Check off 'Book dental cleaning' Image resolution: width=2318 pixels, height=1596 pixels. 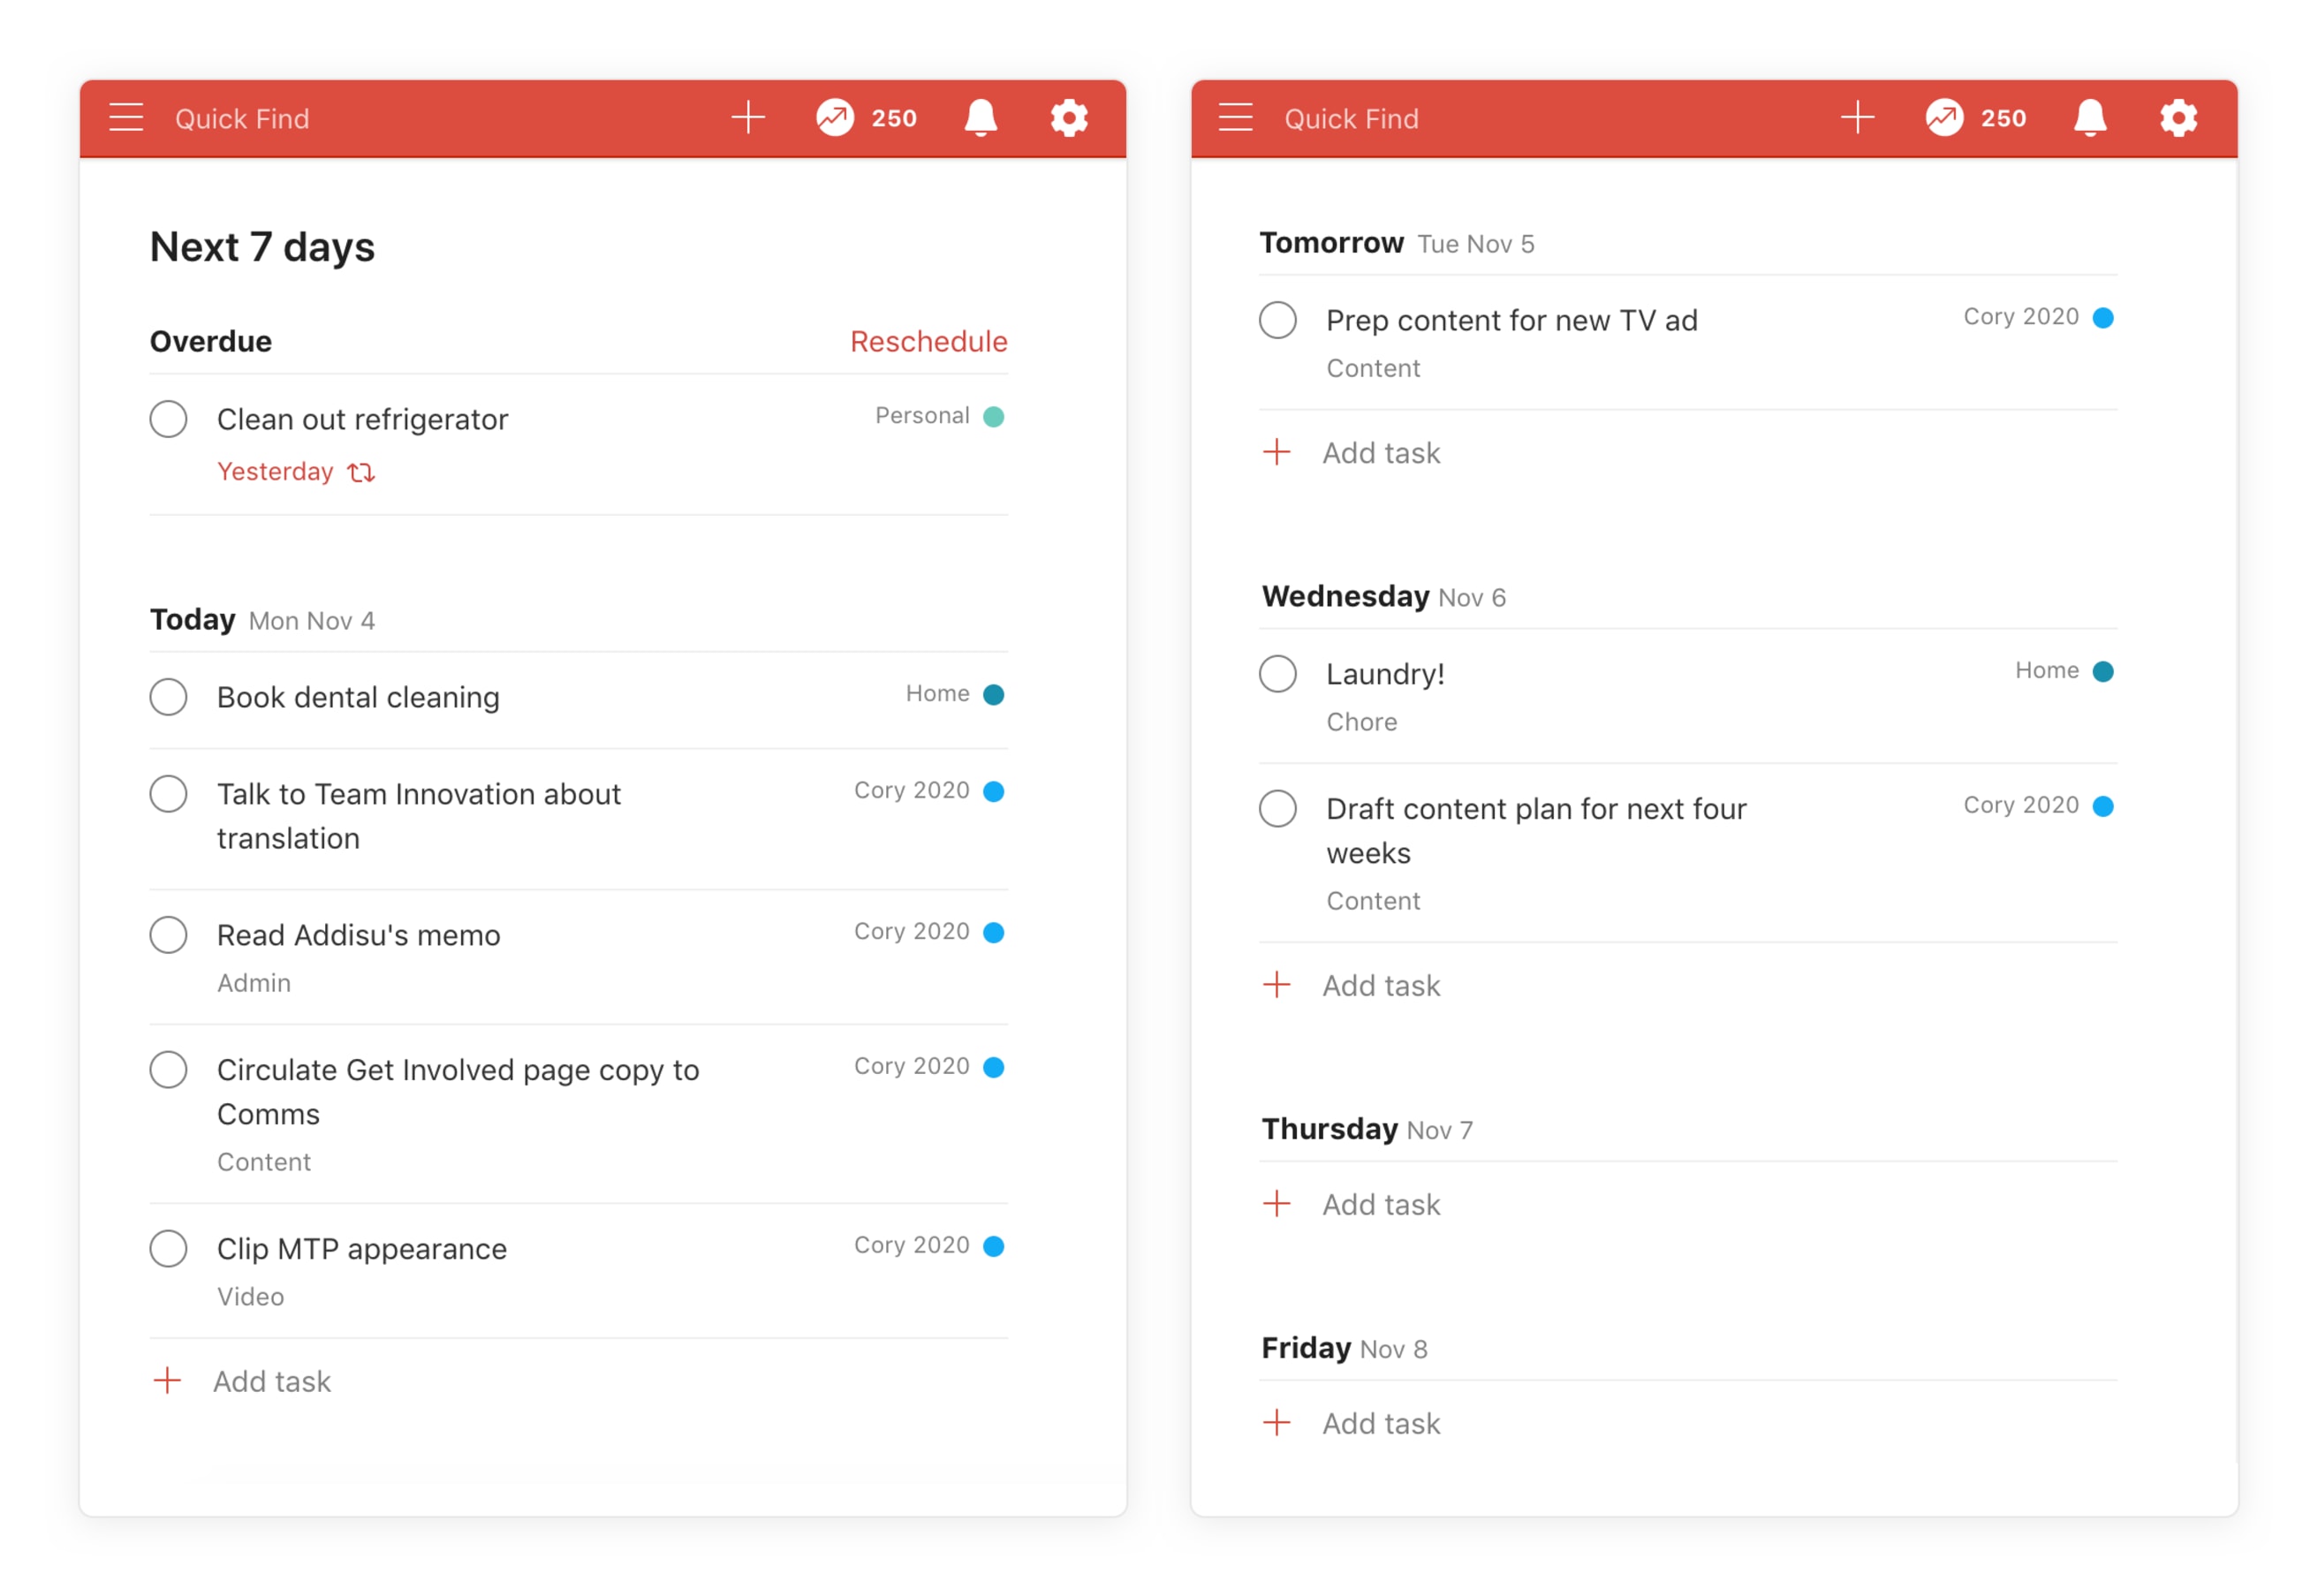[x=168, y=697]
